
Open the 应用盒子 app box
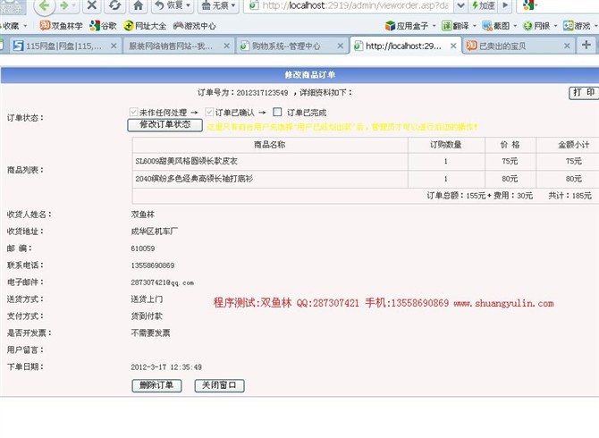point(407,26)
